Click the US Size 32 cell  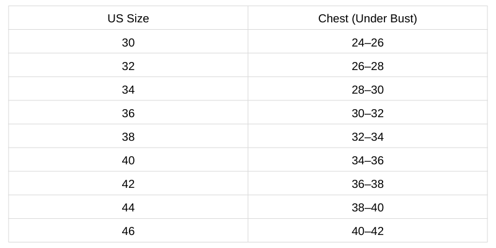(128, 66)
